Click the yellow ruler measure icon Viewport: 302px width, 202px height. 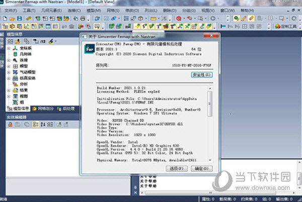point(154,19)
